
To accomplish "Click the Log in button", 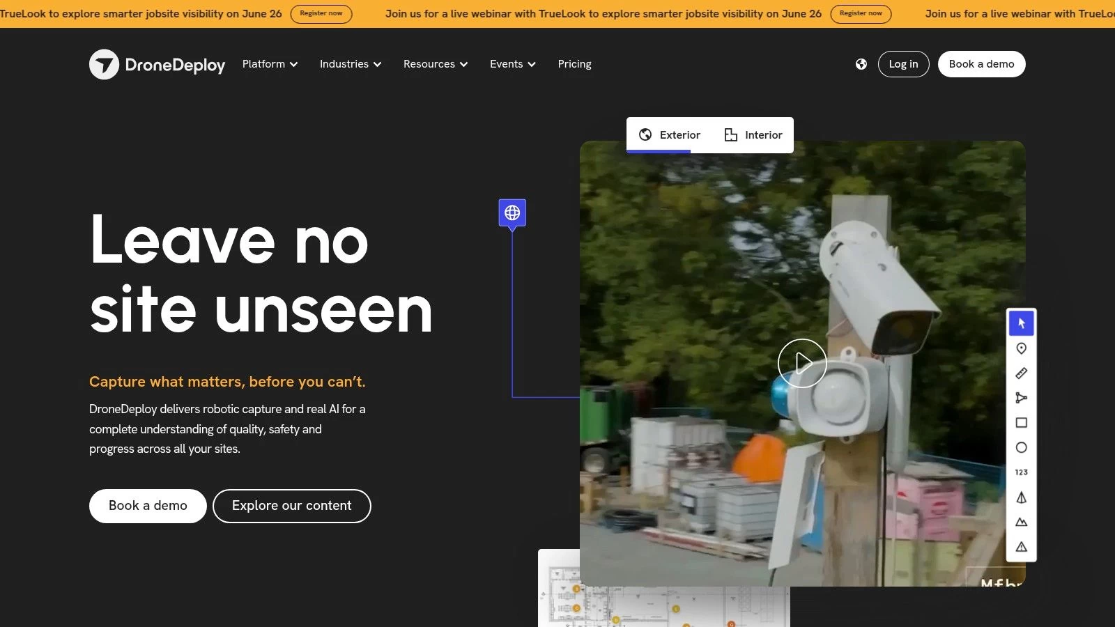I will click(903, 64).
